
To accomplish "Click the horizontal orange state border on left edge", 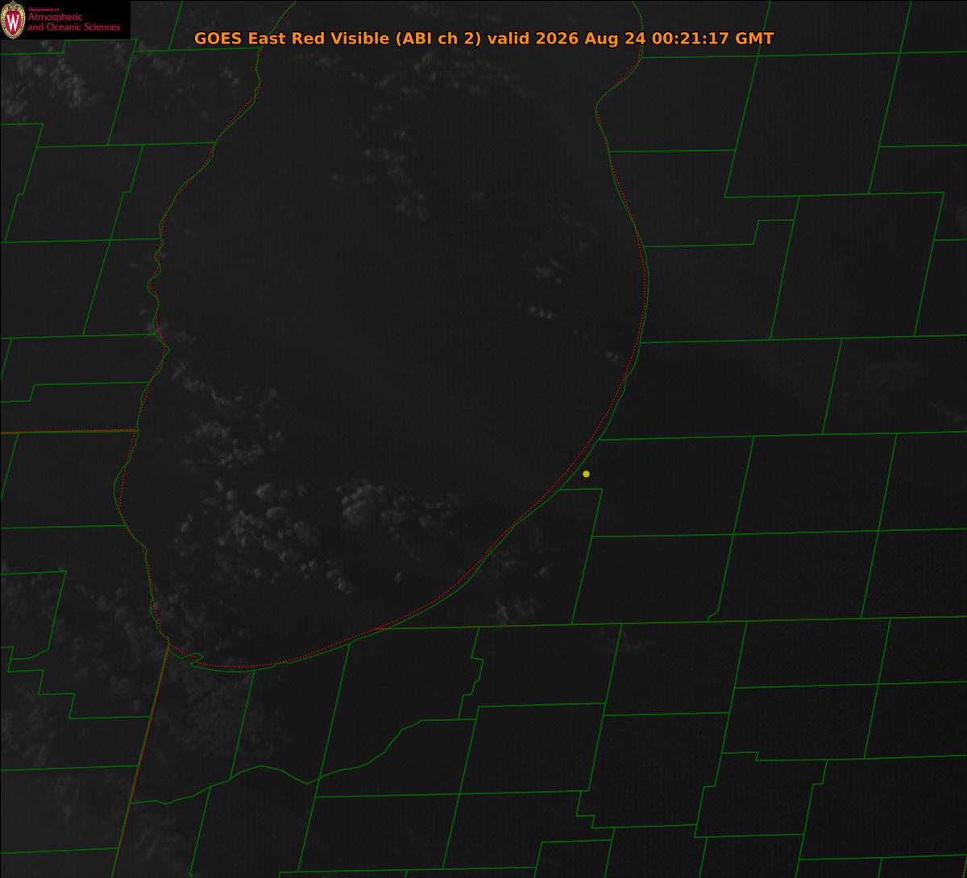I will [68, 431].
